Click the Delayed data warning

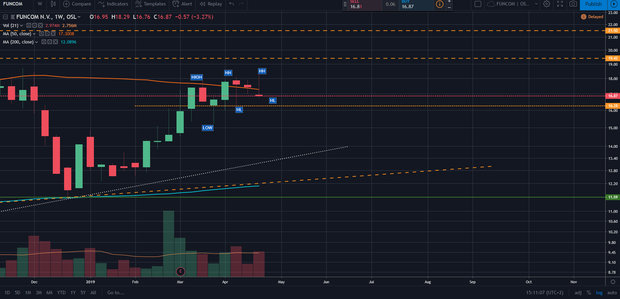592,17
